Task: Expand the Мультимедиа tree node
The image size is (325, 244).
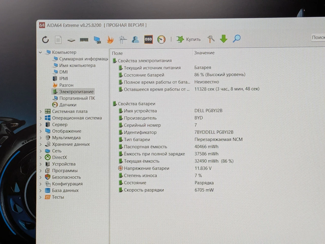Action: point(41,138)
